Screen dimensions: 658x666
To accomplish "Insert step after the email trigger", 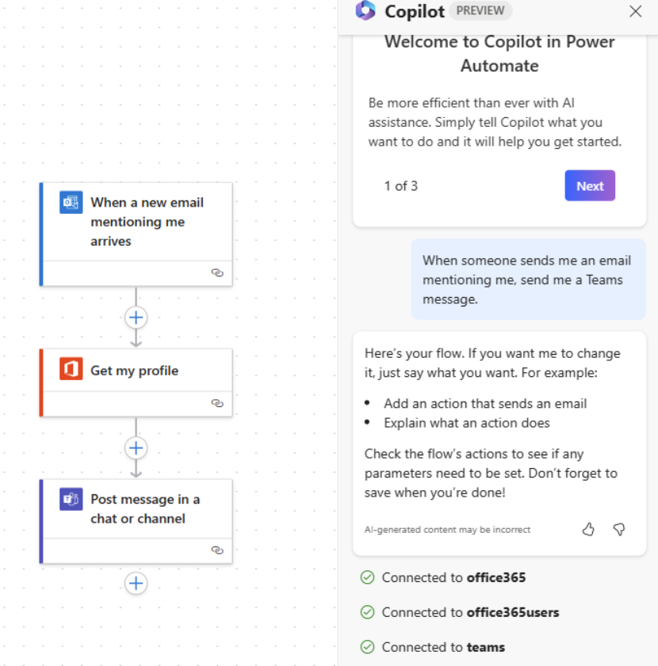I will (x=136, y=318).
